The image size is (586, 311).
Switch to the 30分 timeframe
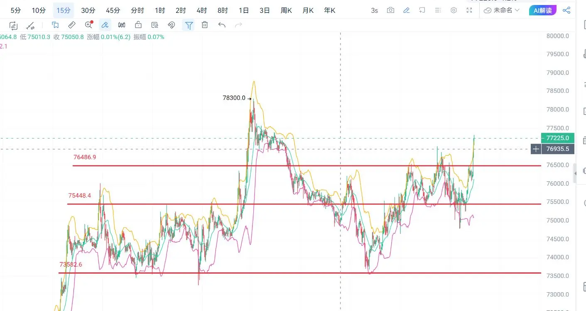coord(88,10)
